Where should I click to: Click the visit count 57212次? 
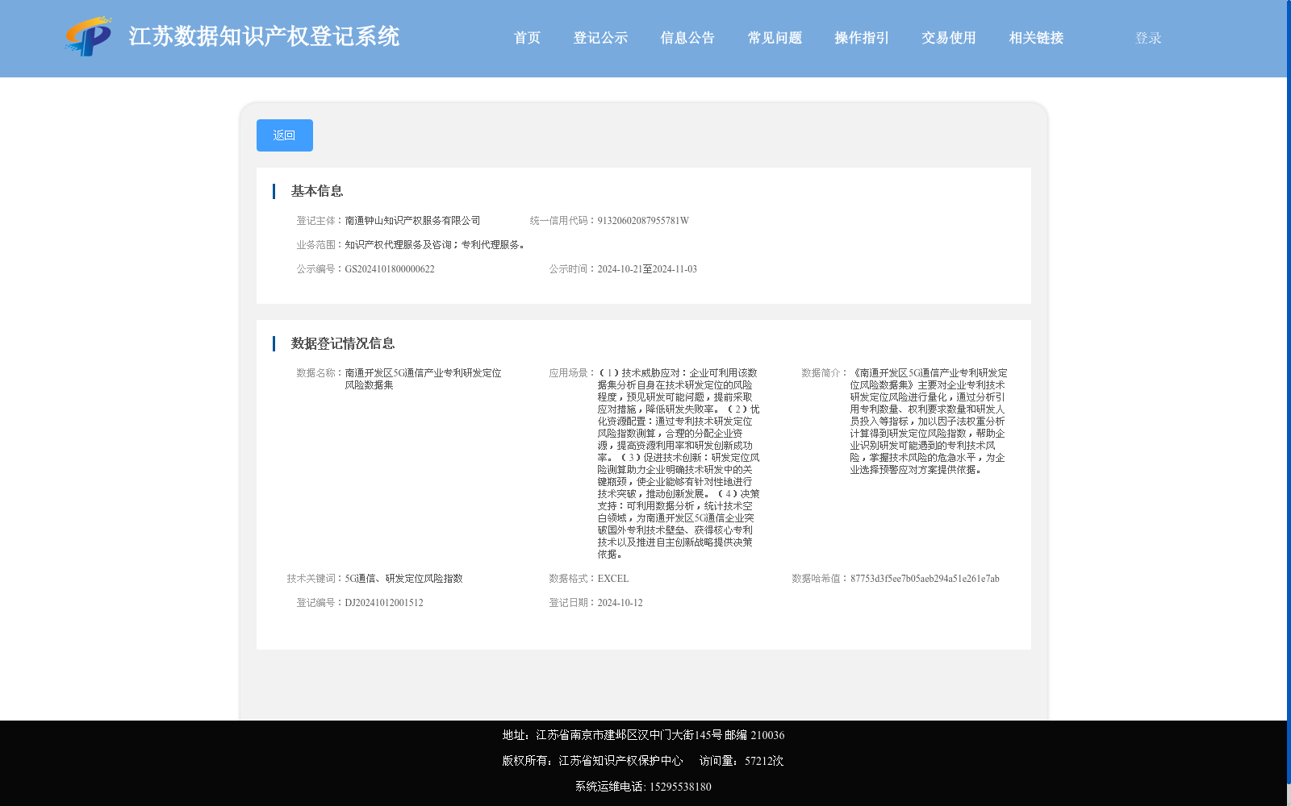[764, 761]
